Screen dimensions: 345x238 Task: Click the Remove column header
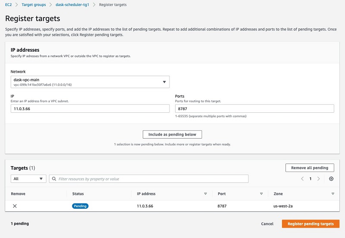point(18,194)
